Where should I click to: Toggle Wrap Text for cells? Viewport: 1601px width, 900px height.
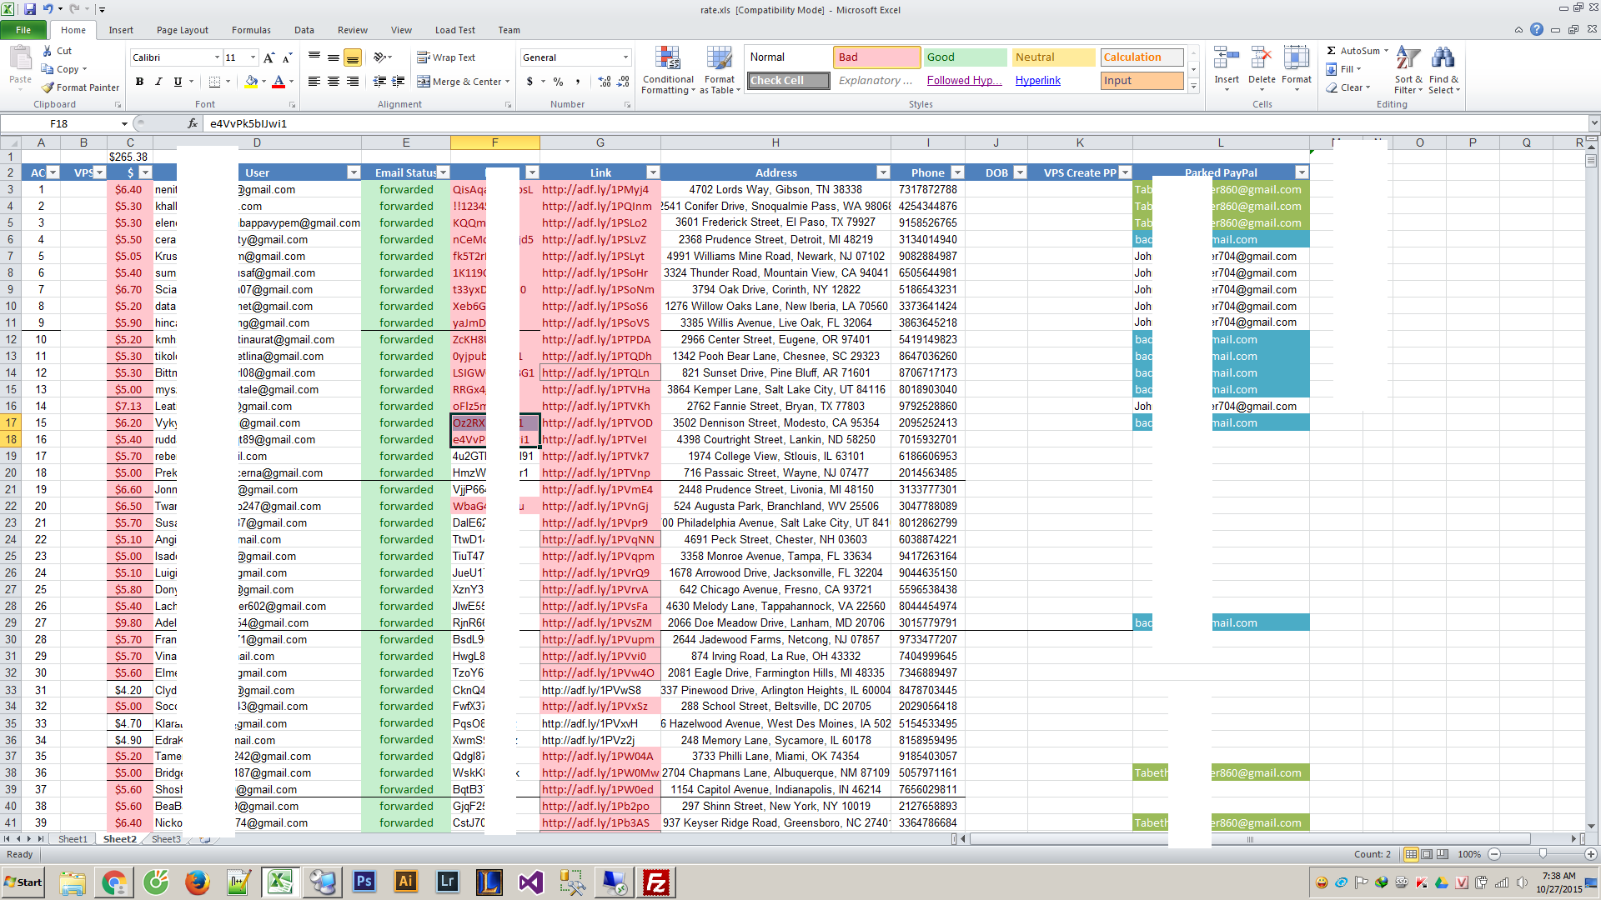[x=446, y=57]
